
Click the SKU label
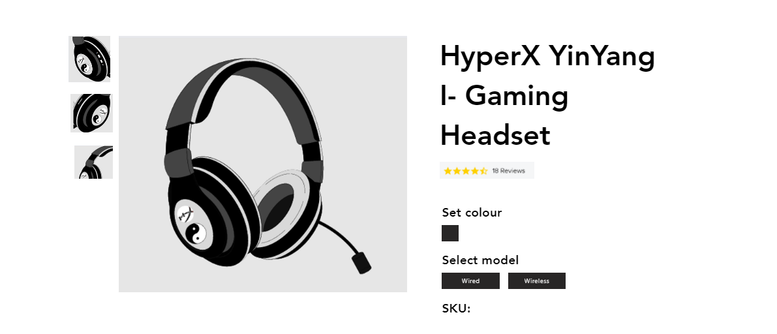click(456, 308)
